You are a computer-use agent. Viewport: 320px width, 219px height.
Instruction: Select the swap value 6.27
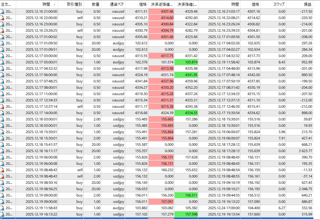point(282,208)
